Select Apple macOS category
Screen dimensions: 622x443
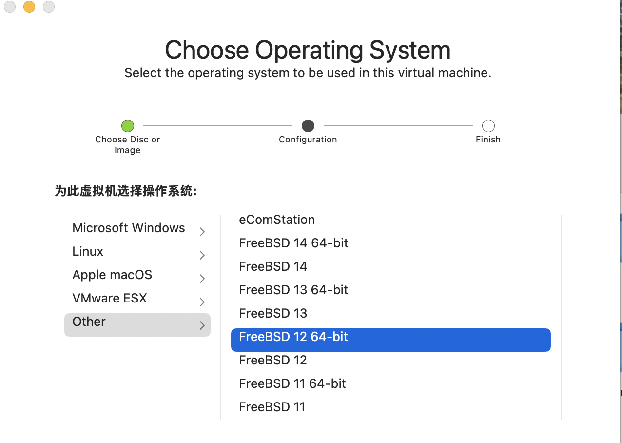[x=112, y=275]
